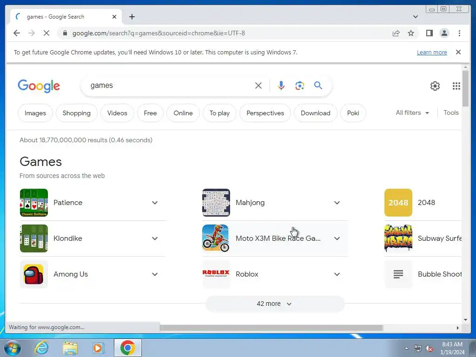The height and width of the screenshot is (357, 476).
Task: Filter results by Shopping
Action: tap(77, 113)
